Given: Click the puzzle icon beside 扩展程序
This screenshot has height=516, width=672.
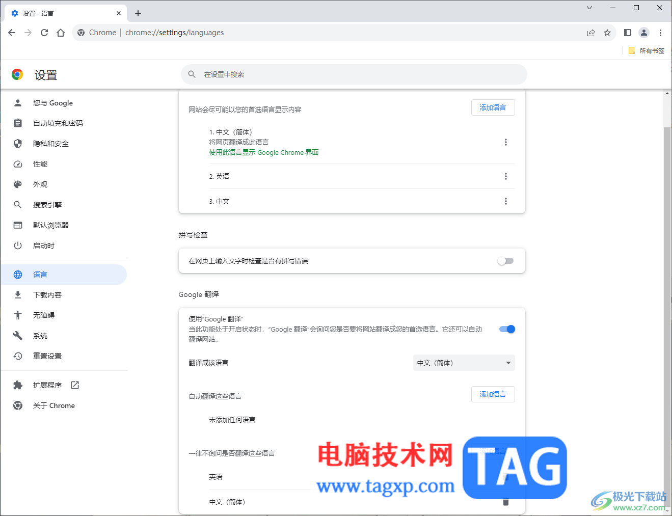Looking at the screenshot, I should [18, 385].
